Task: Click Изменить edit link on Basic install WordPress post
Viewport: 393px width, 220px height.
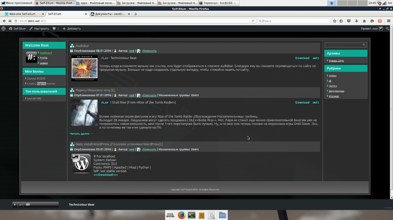Action: point(149,150)
